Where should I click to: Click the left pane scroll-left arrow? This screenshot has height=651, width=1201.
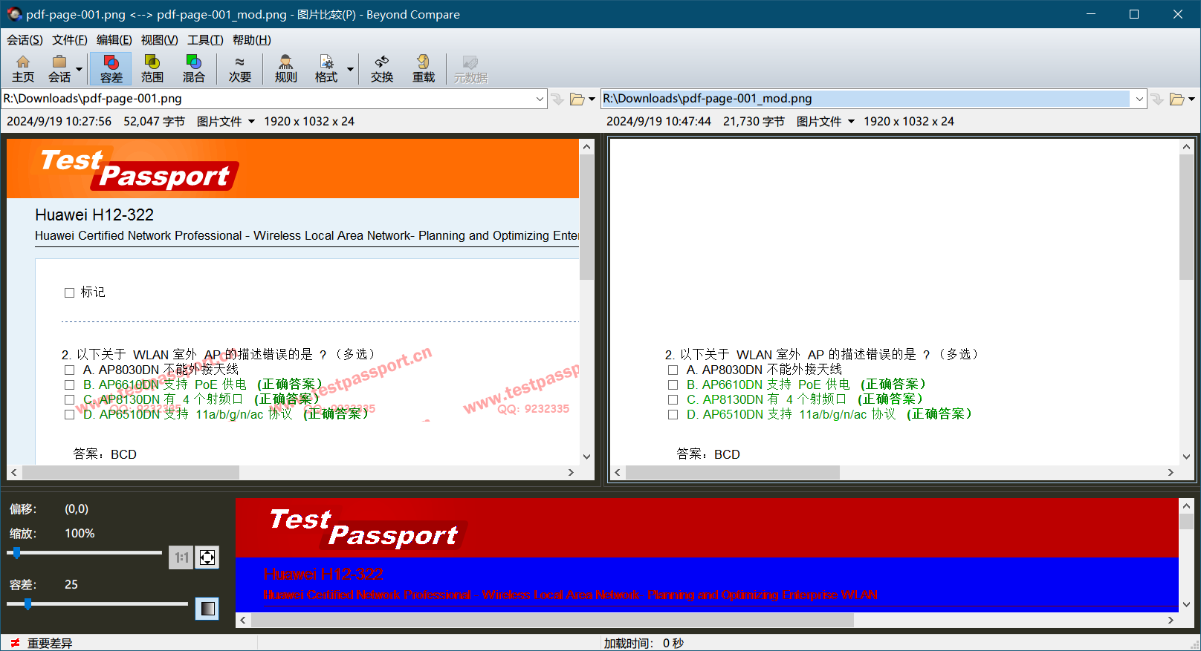[14, 472]
